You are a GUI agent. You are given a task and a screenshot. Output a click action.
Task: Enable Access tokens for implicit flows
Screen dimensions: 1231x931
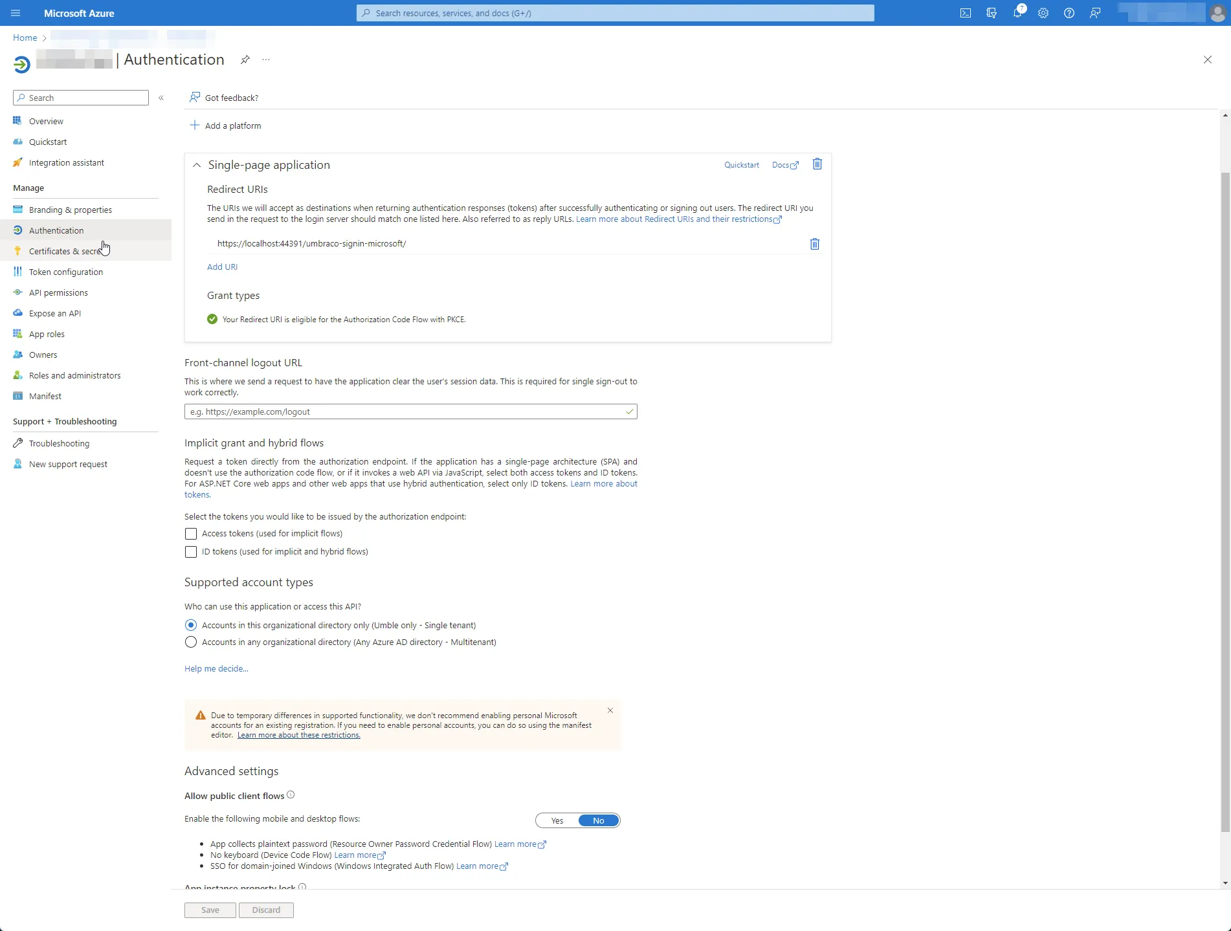(191, 534)
